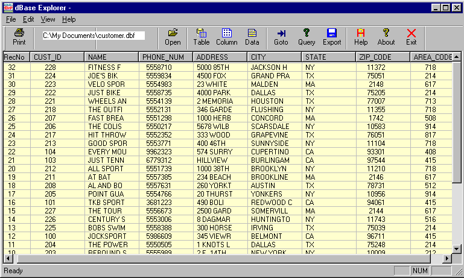Click zip code cell 11104

(383, 144)
